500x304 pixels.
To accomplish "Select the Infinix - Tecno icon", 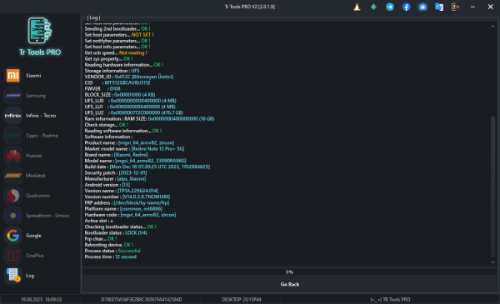I will coord(13,116).
